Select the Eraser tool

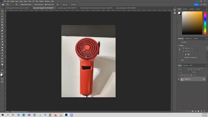tap(2, 42)
